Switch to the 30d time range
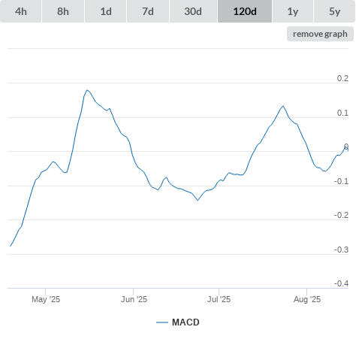The width and height of the screenshot is (356, 342). [193, 11]
